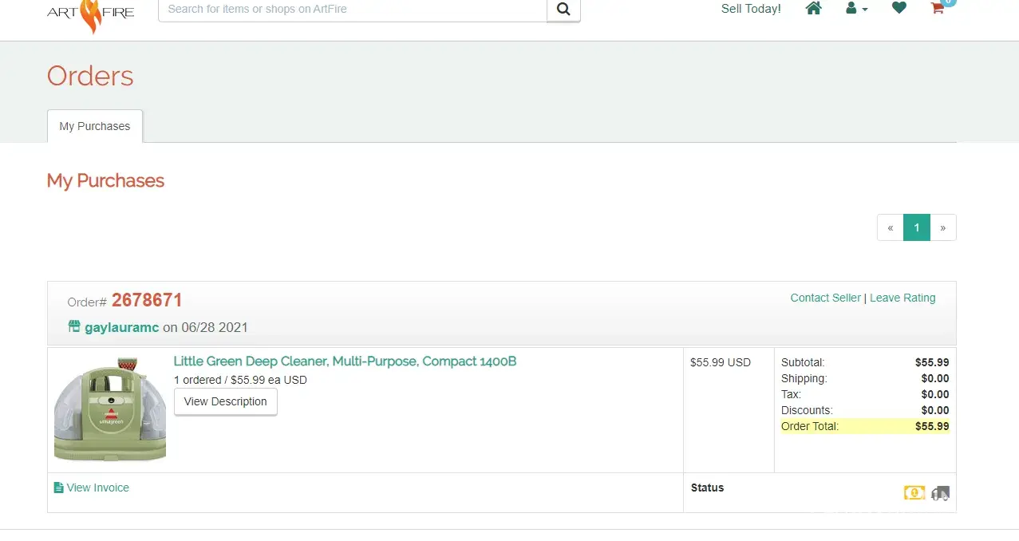Select page 1 in pagination
Viewport: 1019px width, 541px height.
point(917,227)
